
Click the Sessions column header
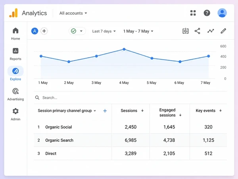click(129, 110)
